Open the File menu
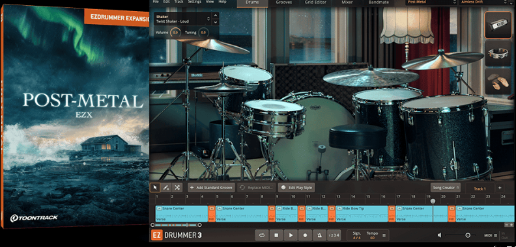This screenshot has height=247, width=516. point(156,2)
